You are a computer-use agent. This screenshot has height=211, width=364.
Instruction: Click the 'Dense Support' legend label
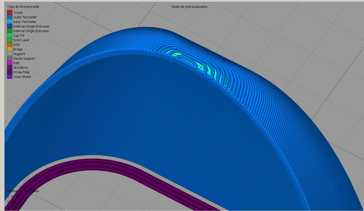24,58
